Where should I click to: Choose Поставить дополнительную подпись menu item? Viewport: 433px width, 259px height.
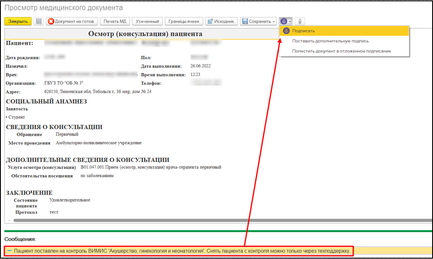pyautogui.click(x=330, y=41)
